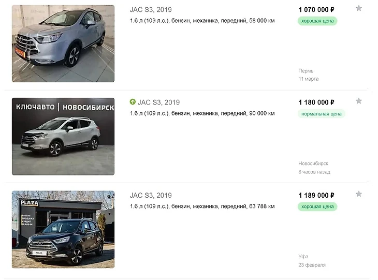The width and height of the screenshot is (378, 280).
Task: Favorite the 1 070 000 ₽ listing with star
Action: 358,8
